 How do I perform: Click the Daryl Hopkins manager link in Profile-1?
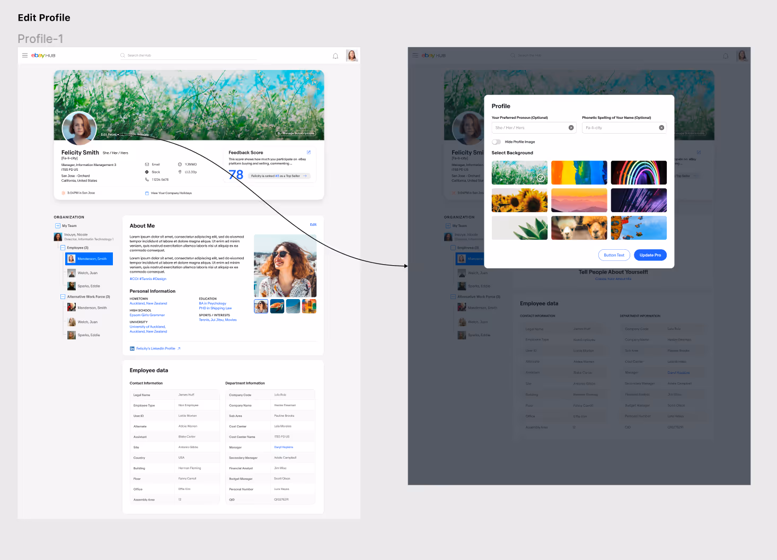click(284, 447)
